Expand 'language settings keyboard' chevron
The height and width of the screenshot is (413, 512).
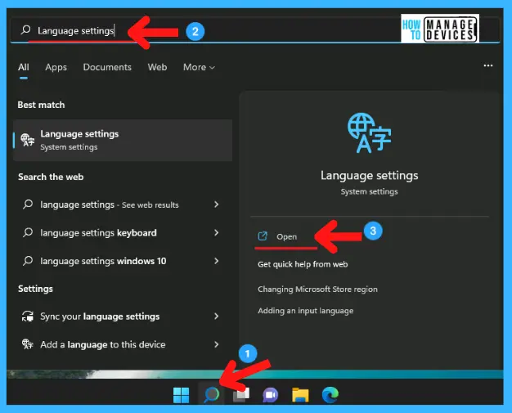(x=216, y=232)
